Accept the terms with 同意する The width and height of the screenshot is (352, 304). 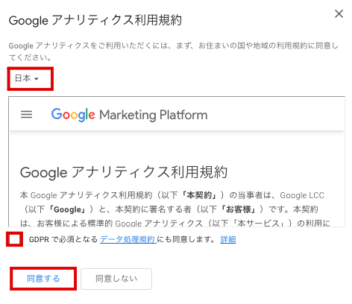point(43,279)
